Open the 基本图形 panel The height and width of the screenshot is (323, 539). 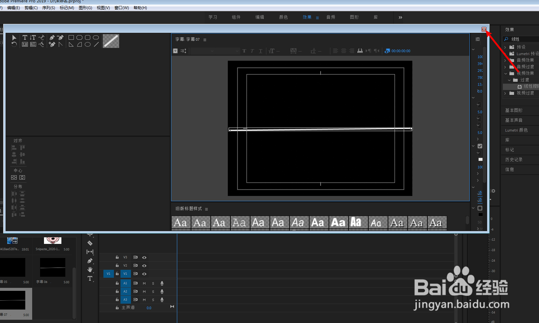click(514, 110)
